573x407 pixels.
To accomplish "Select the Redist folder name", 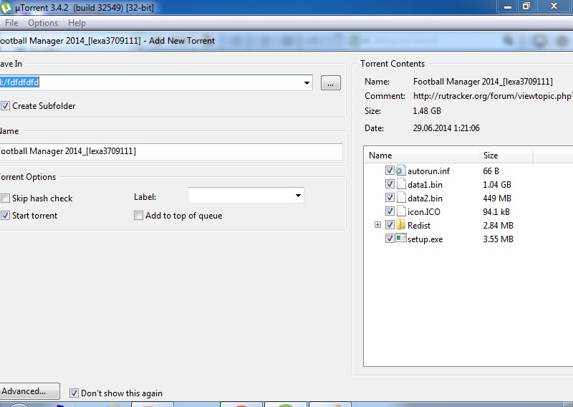I will [419, 225].
